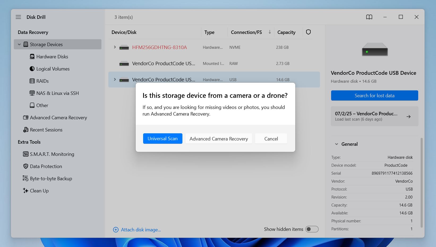Image resolution: width=436 pixels, height=247 pixels.
Task: Toggle Show hidden items
Action: pyautogui.click(x=312, y=229)
